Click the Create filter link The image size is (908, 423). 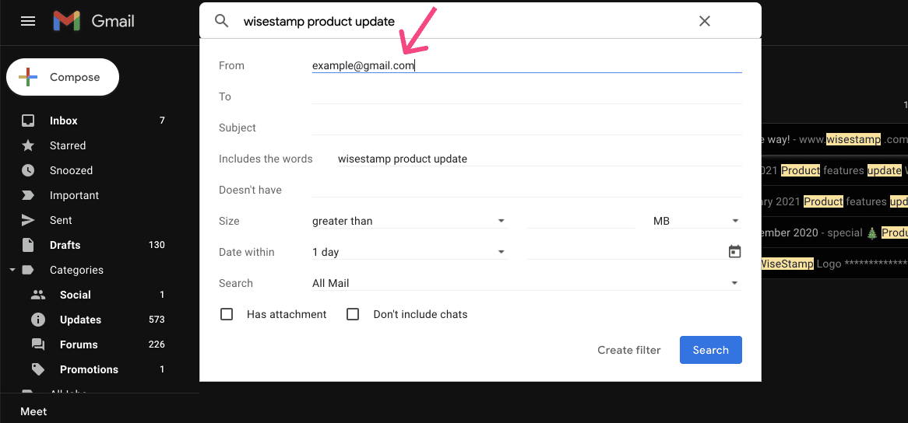pyautogui.click(x=628, y=350)
